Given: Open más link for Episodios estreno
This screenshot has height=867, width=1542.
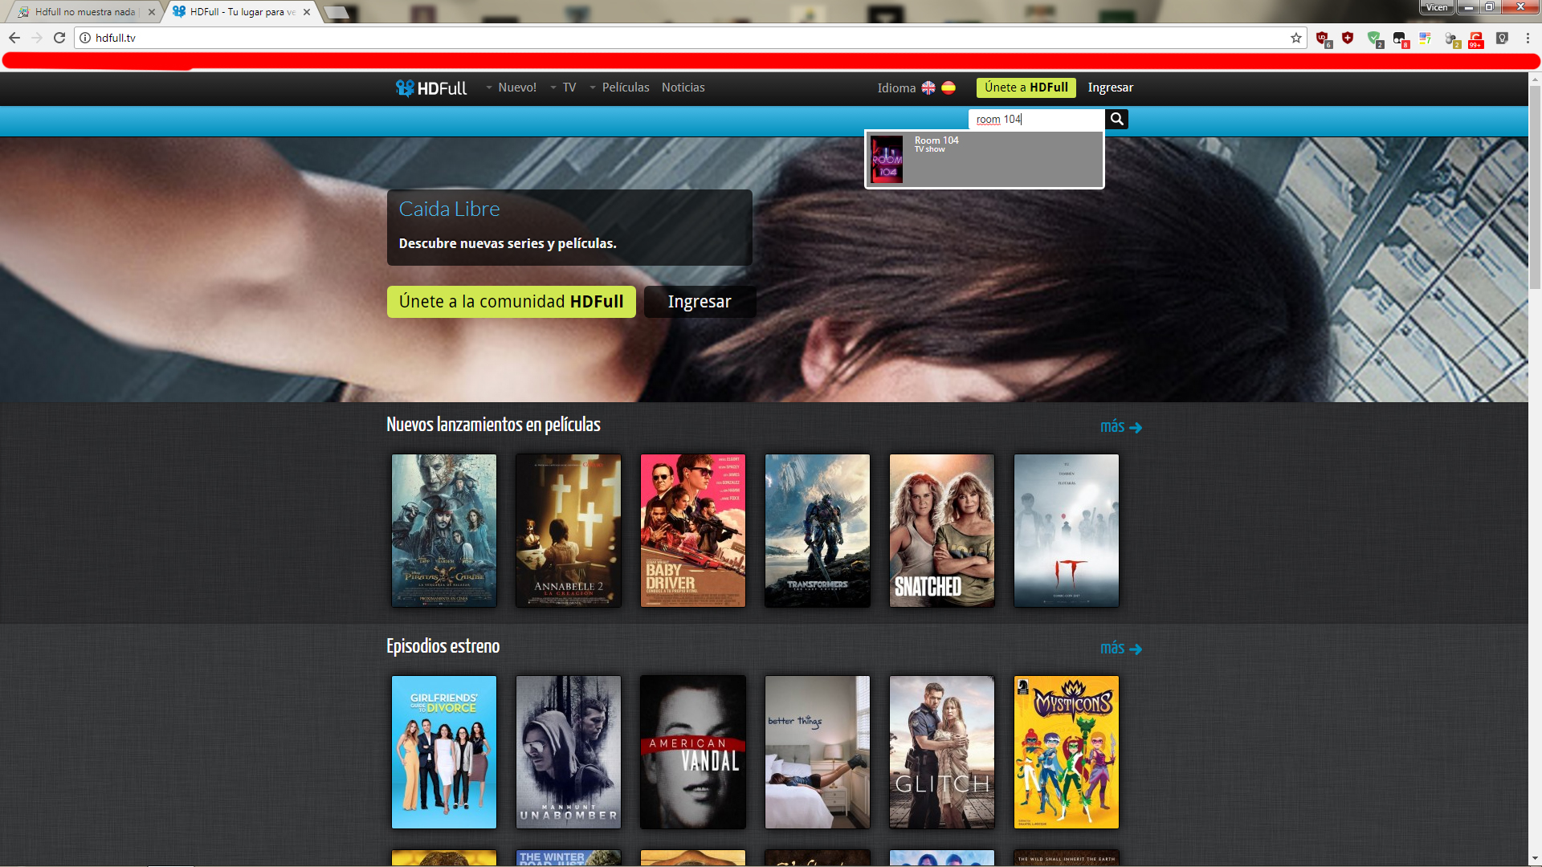Looking at the screenshot, I should [1121, 648].
